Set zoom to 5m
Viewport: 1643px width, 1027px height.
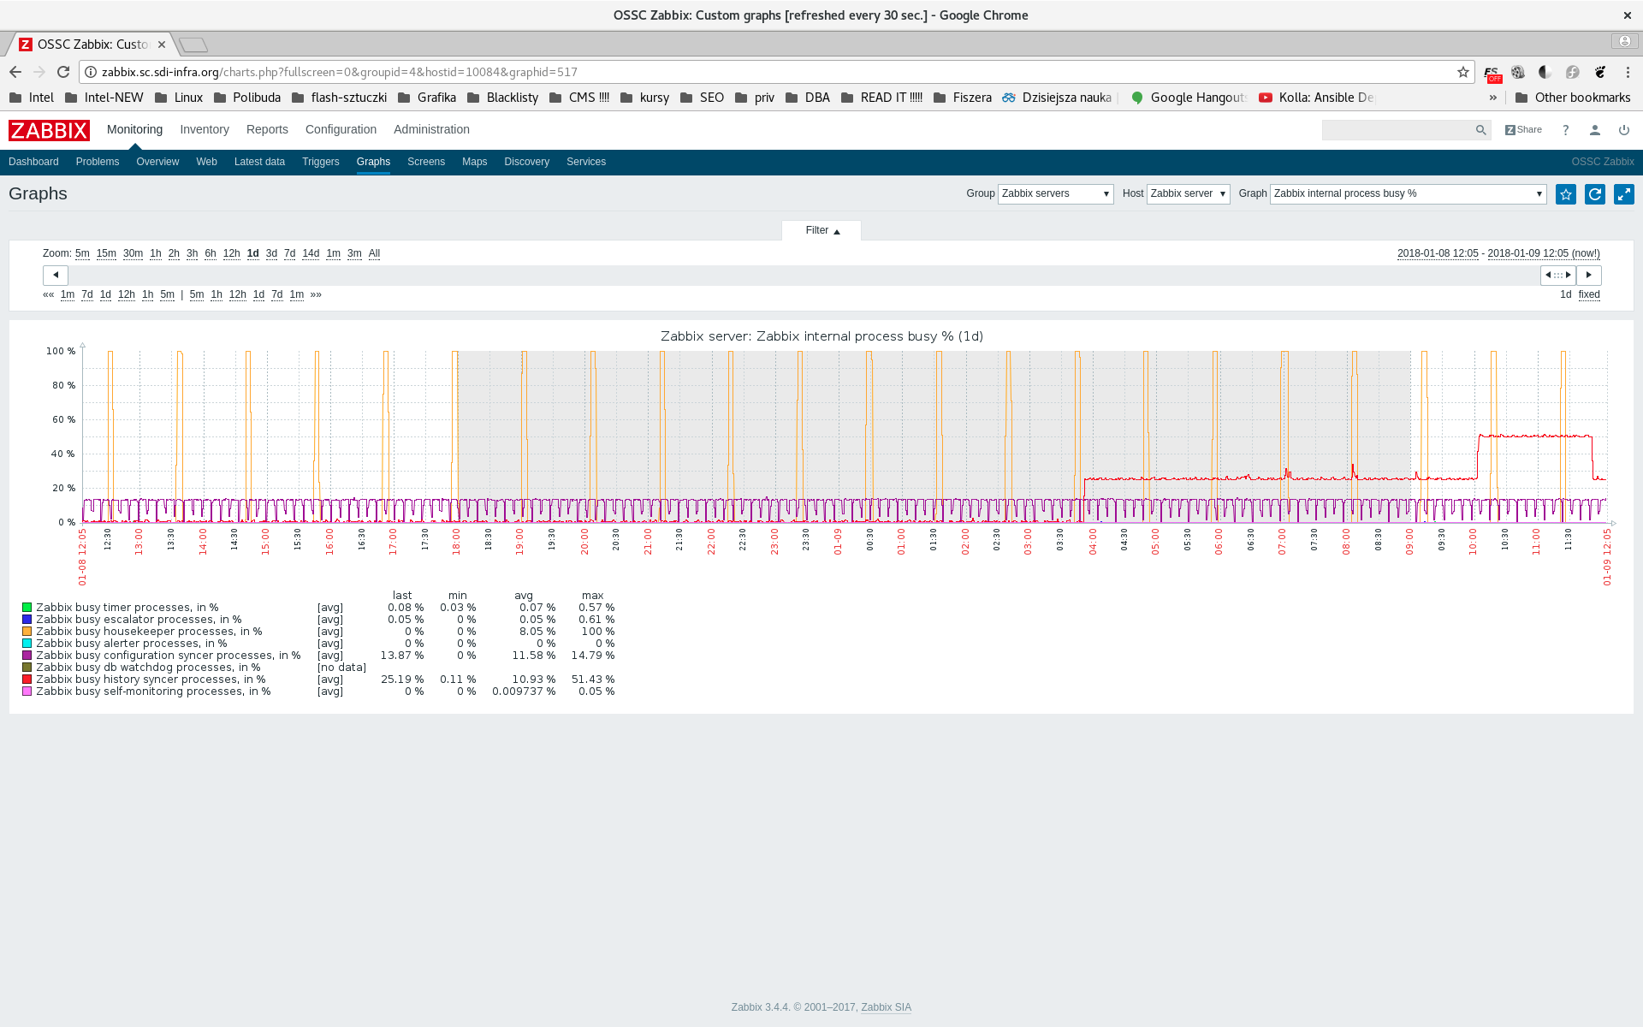pyautogui.click(x=82, y=253)
